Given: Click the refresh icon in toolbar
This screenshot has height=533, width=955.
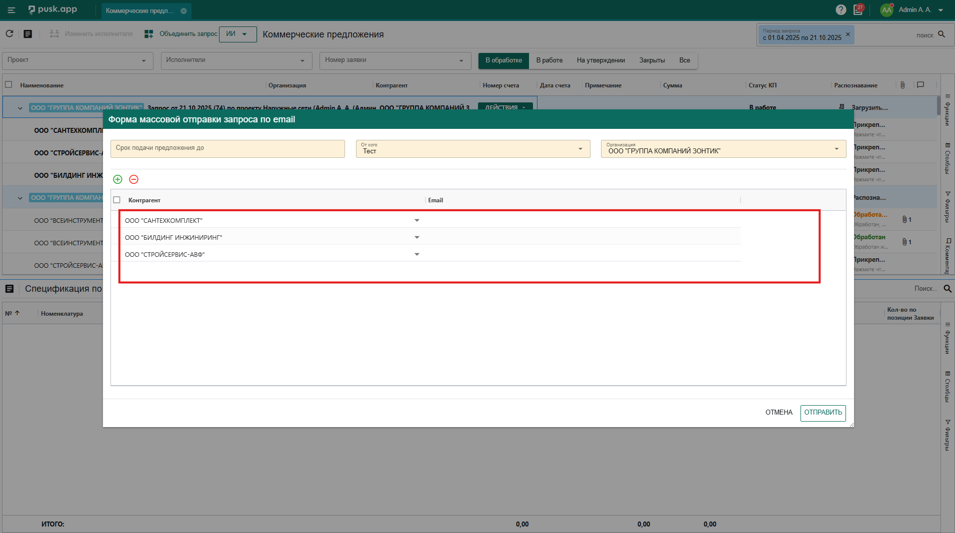Looking at the screenshot, I should (x=9, y=34).
